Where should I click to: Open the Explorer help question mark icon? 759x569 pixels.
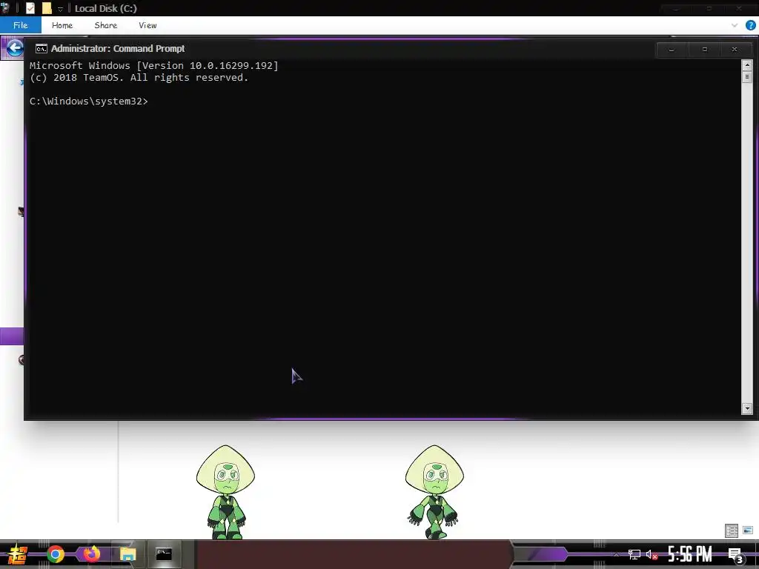[751, 25]
